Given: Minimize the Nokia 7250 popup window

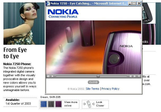Looking at the screenshot, I should pyautogui.click(x=130, y=3).
